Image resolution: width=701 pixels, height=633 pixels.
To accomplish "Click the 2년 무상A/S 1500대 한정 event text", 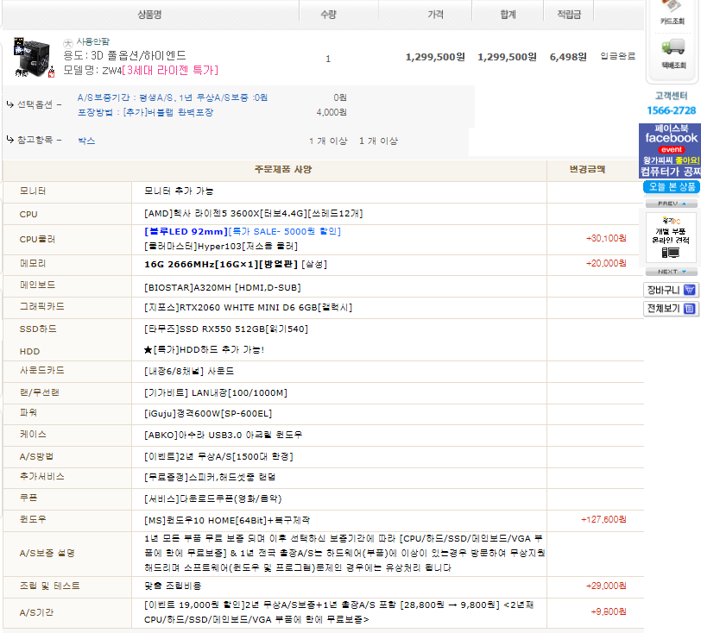I will click(x=218, y=456).
